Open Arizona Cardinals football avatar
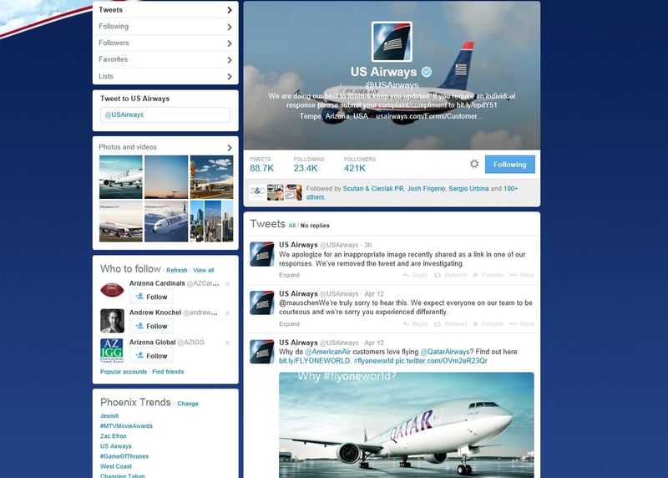Screen dimensions: 668x478 coord(112,290)
